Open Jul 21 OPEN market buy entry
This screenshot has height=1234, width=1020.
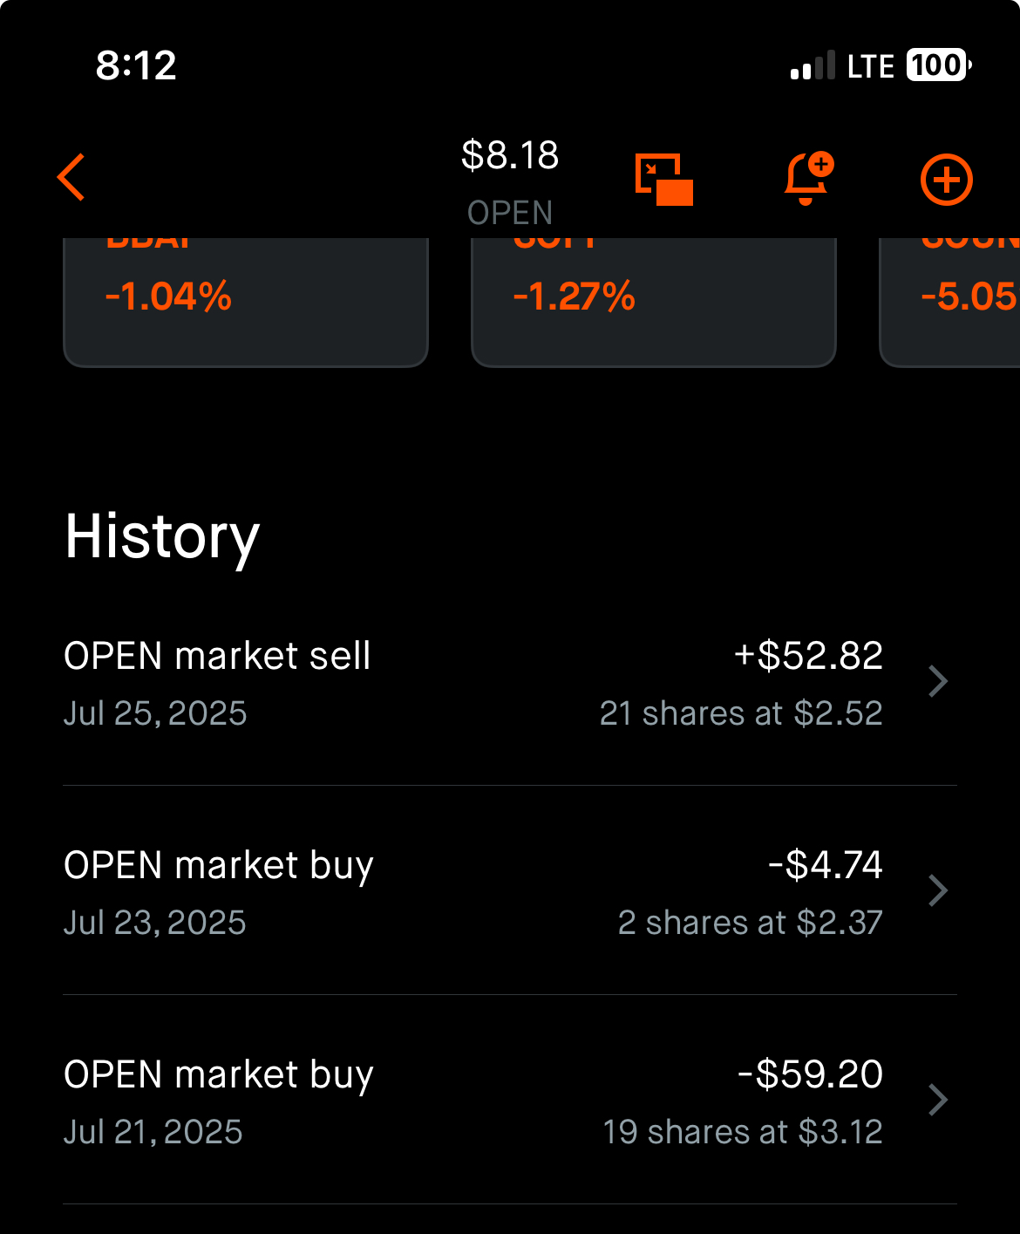tap(510, 1101)
